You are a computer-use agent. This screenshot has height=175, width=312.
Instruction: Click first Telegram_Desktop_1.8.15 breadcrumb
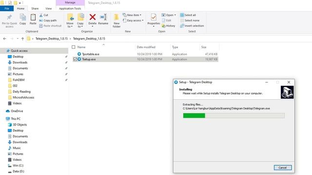pyautogui.click(x=52, y=39)
